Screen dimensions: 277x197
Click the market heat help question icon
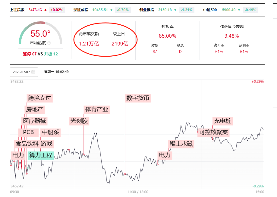(49, 43)
